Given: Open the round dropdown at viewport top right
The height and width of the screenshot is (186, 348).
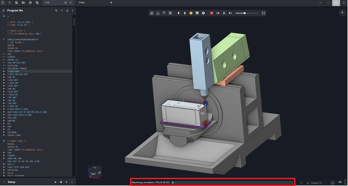Looking at the screenshot, I should [x=342, y=13].
